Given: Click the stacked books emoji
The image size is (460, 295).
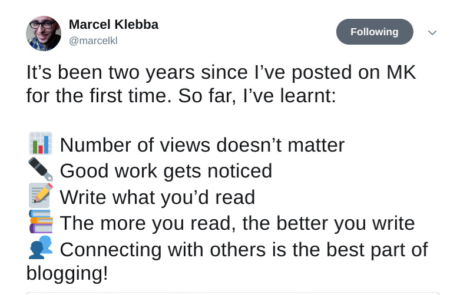Looking at the screenshot, I should point(40,222).
